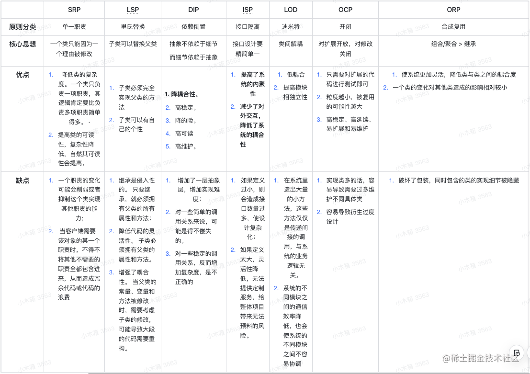530x374 pixels.
Task: Click the ISP advantage 提高了系统的内聚性
Action: 252,84
